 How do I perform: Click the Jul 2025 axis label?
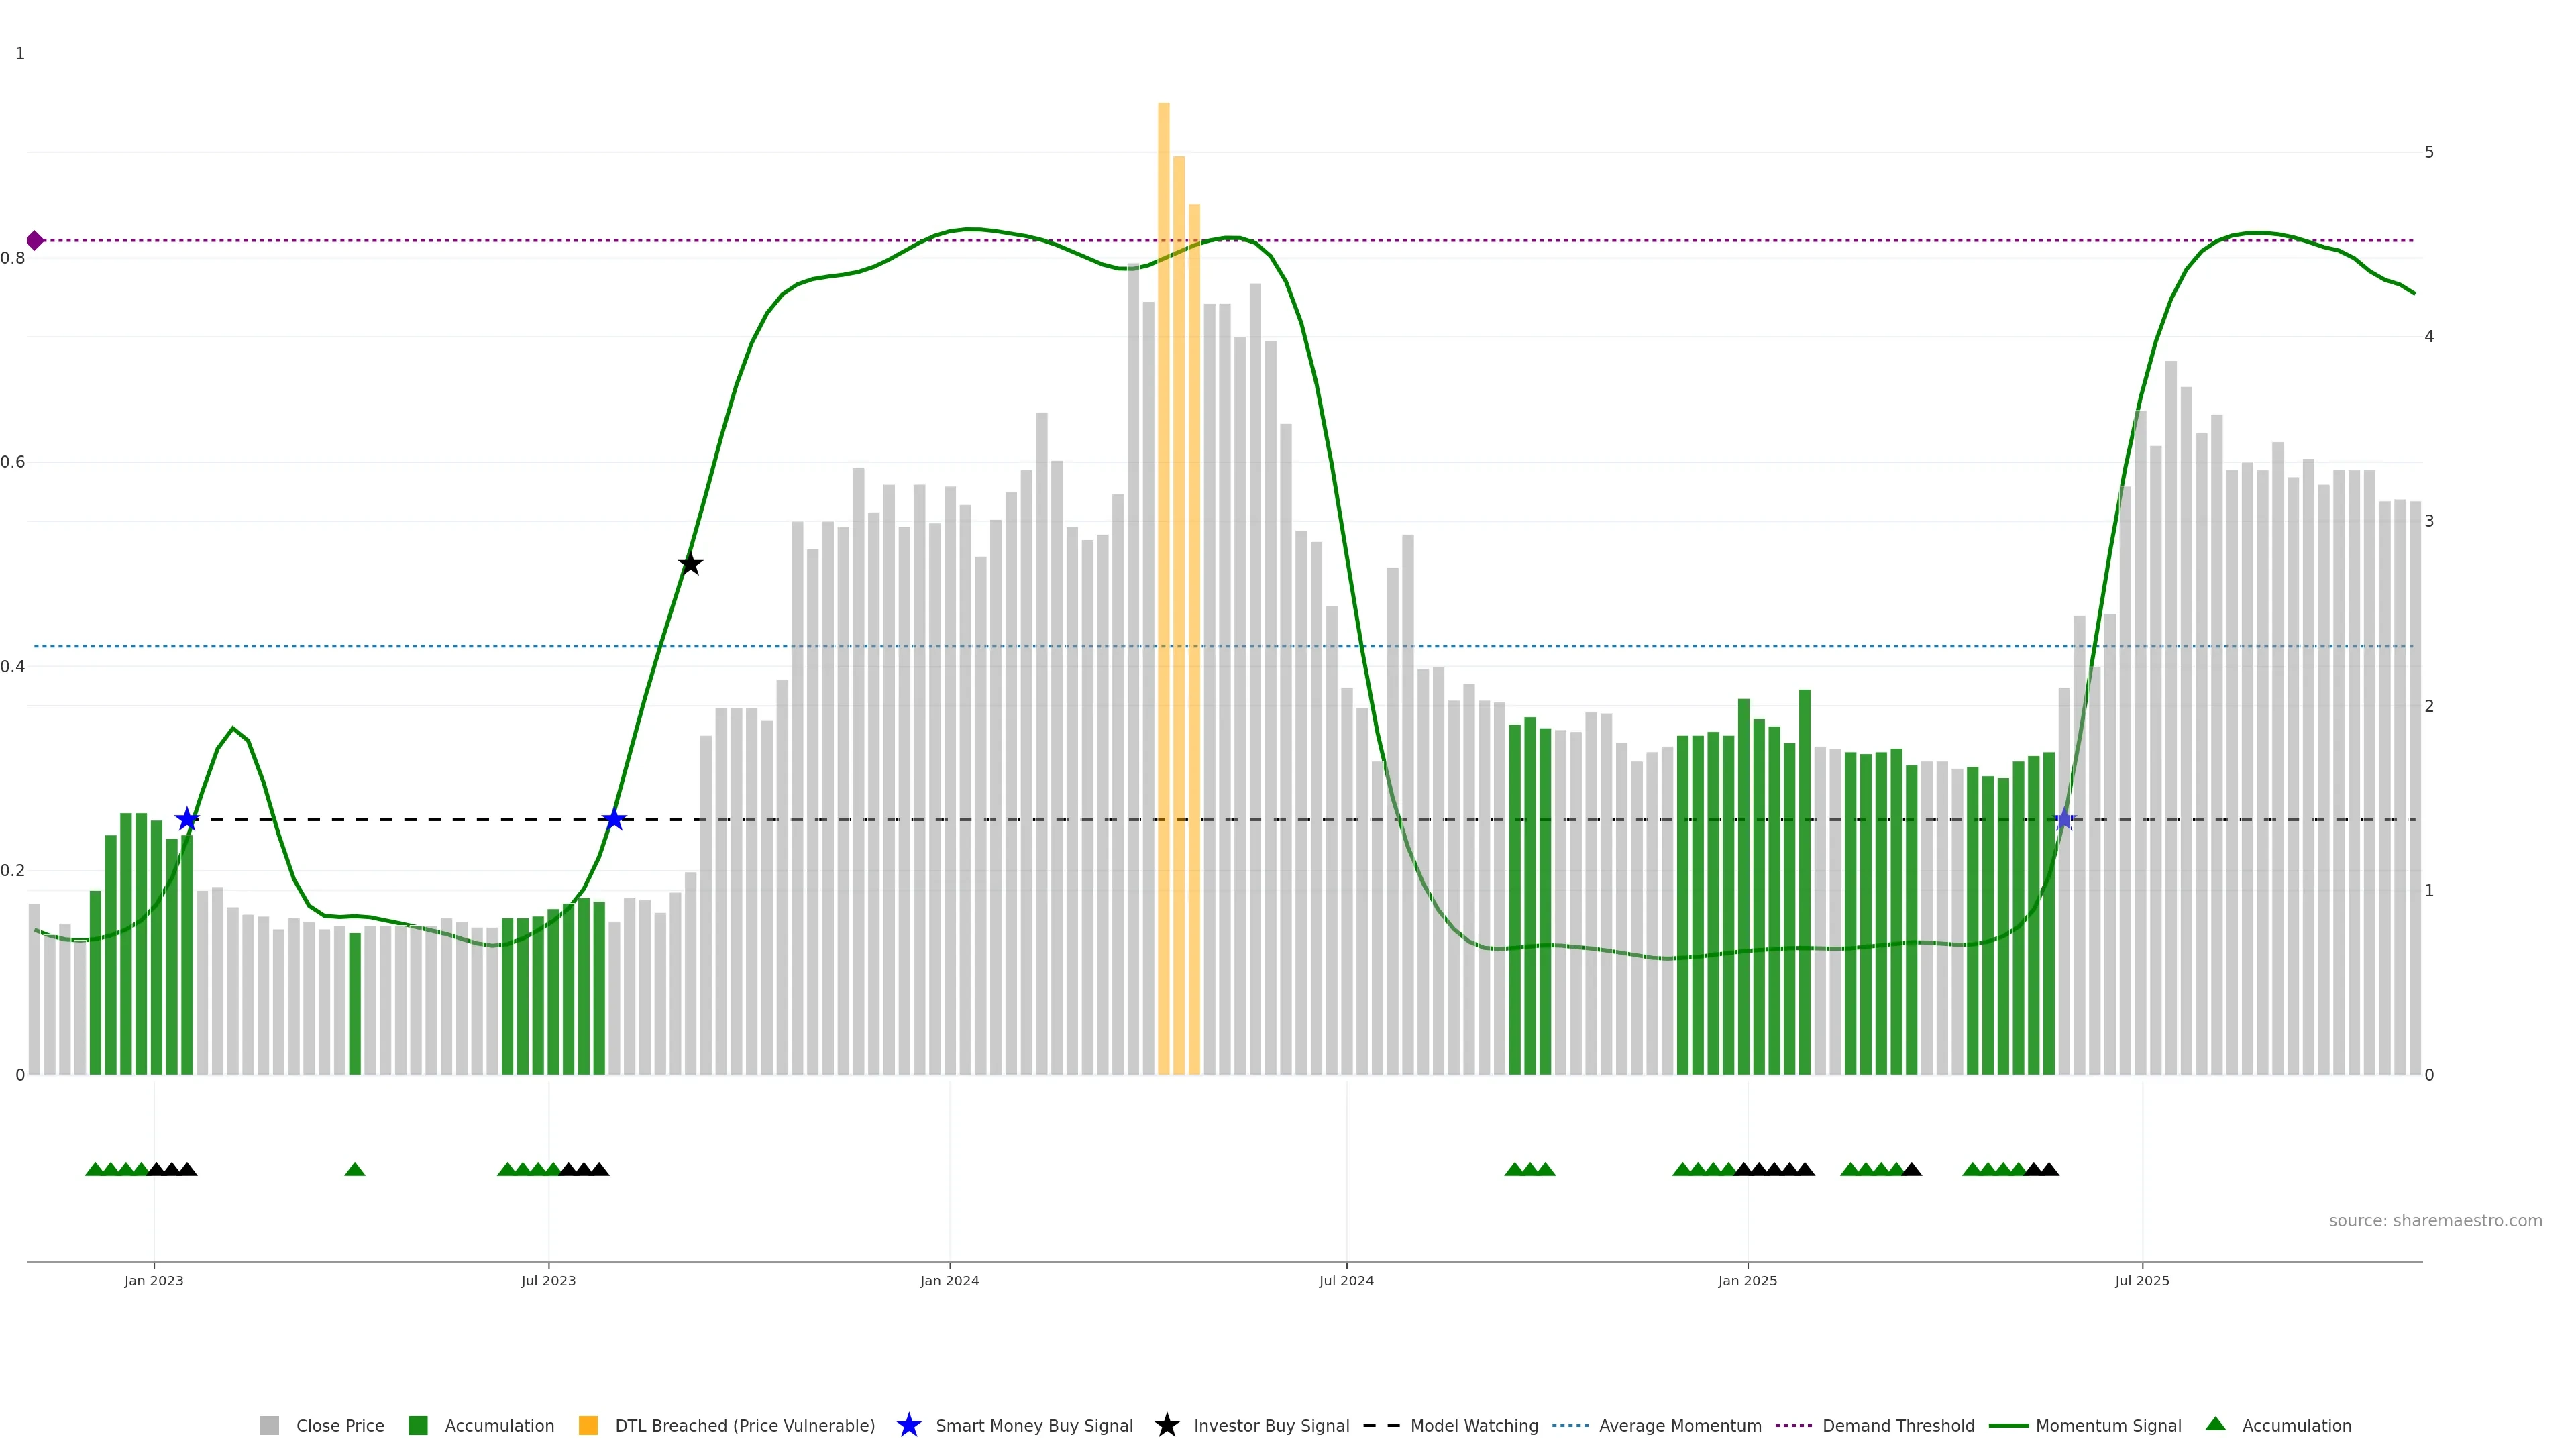click(2142, 1280)
